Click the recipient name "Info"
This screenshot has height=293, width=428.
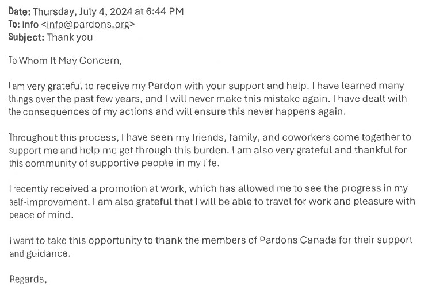click(30, 25)
